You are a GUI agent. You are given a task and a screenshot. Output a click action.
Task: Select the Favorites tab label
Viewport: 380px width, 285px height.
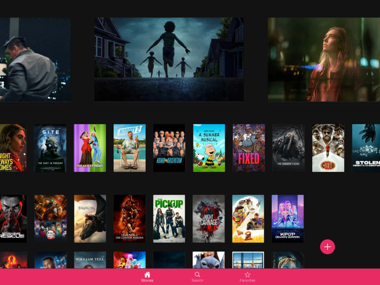[x=247, y=280]
